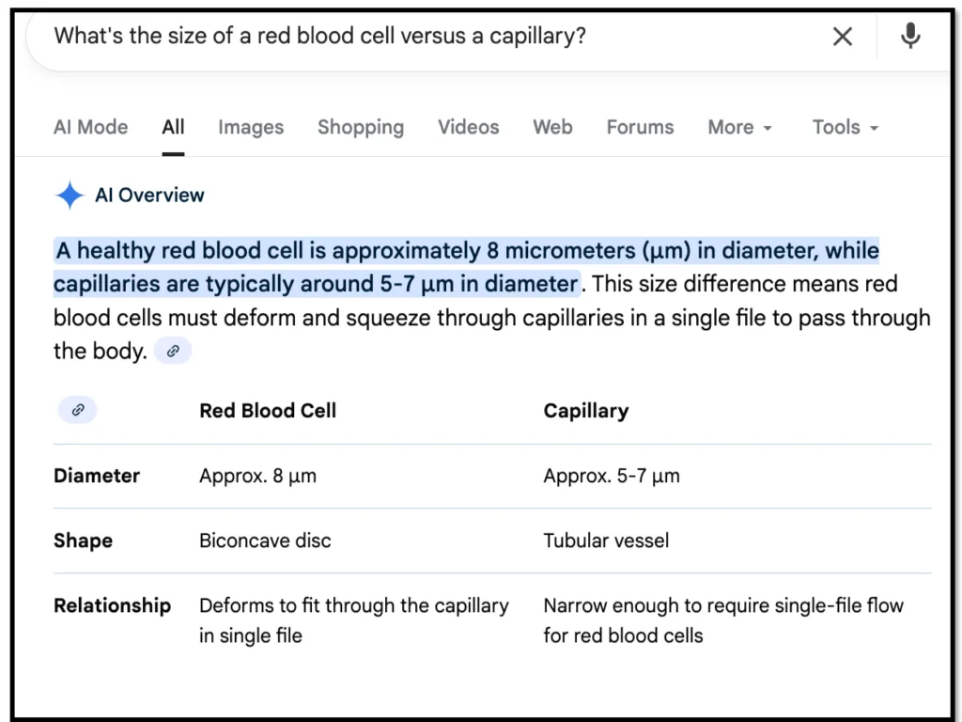Open the Forums tab
The image size is (962, 722).
point(640,127)
